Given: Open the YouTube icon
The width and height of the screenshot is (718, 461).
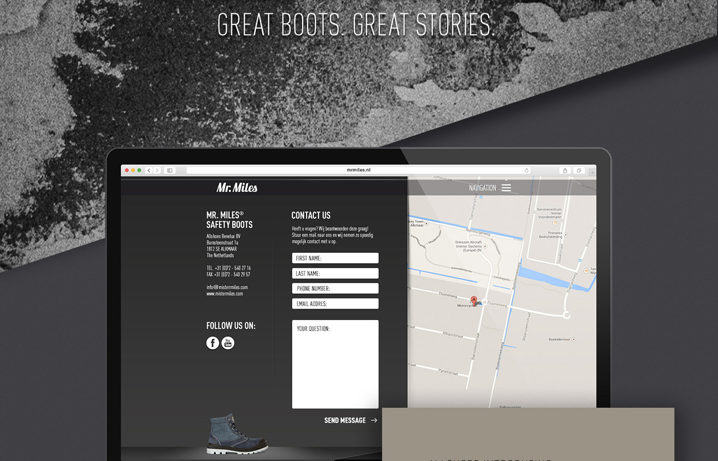Looking at the screenshot, I should [228, 343].
